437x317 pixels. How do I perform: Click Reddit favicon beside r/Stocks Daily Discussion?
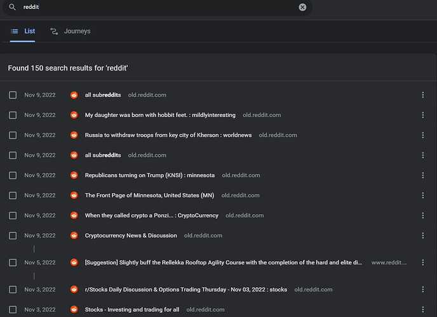coord(74,289)
